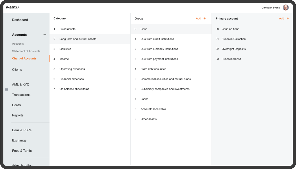The width and height of the screenshot is (296, 169).
Task: Select the Loans group row
Action: [144, 99]
